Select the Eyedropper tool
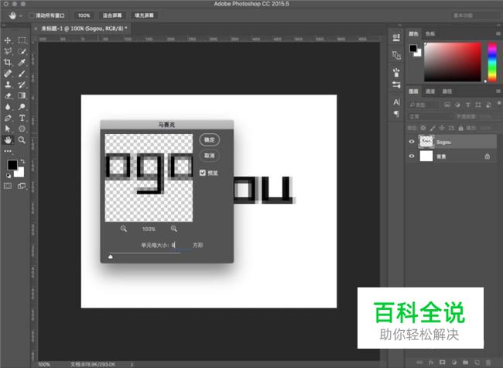The image size is (503, 368). [22, 62]
